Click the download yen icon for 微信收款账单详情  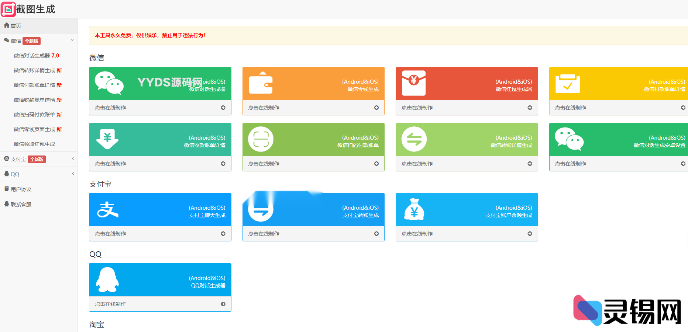click(107, 139)
